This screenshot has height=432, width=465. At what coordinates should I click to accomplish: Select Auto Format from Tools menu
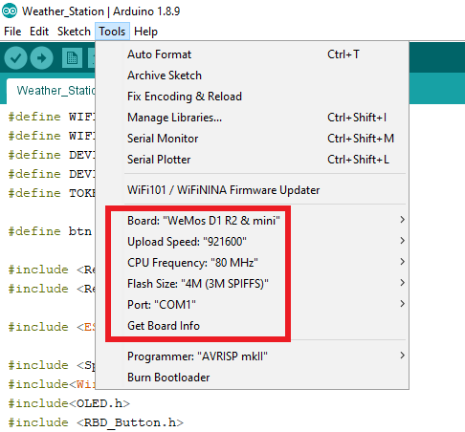[x=252, y=54]
